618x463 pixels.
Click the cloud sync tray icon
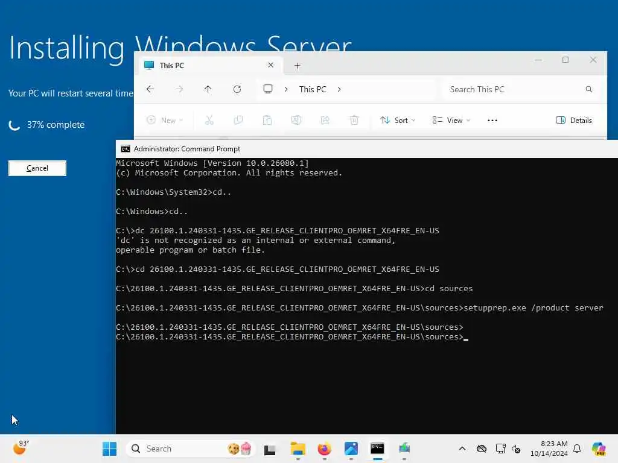(x=481, y=449)
